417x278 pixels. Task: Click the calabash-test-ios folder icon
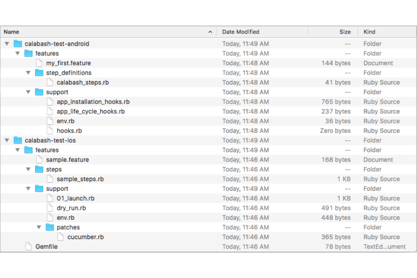pos(18,140)
